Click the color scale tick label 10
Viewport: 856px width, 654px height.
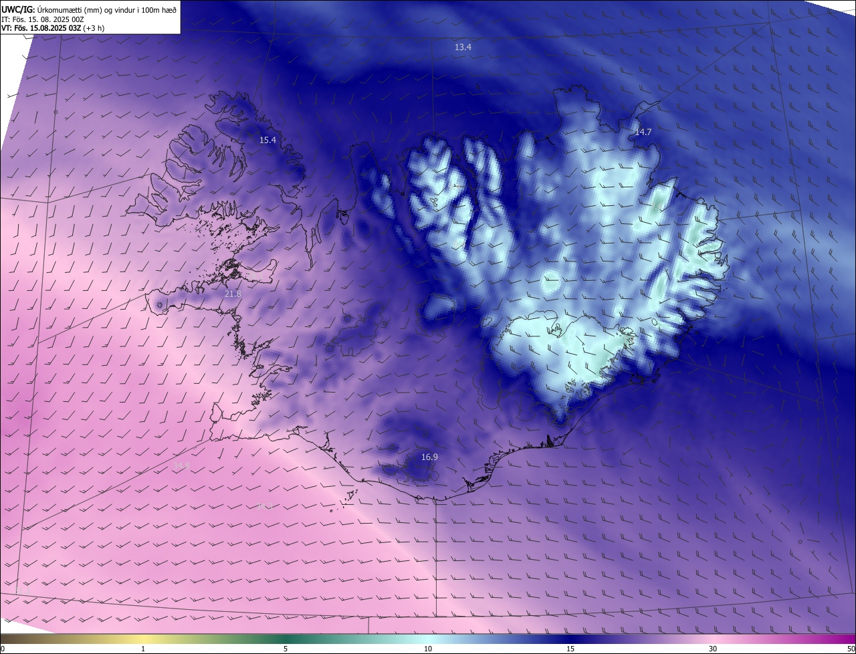[428, 649]
